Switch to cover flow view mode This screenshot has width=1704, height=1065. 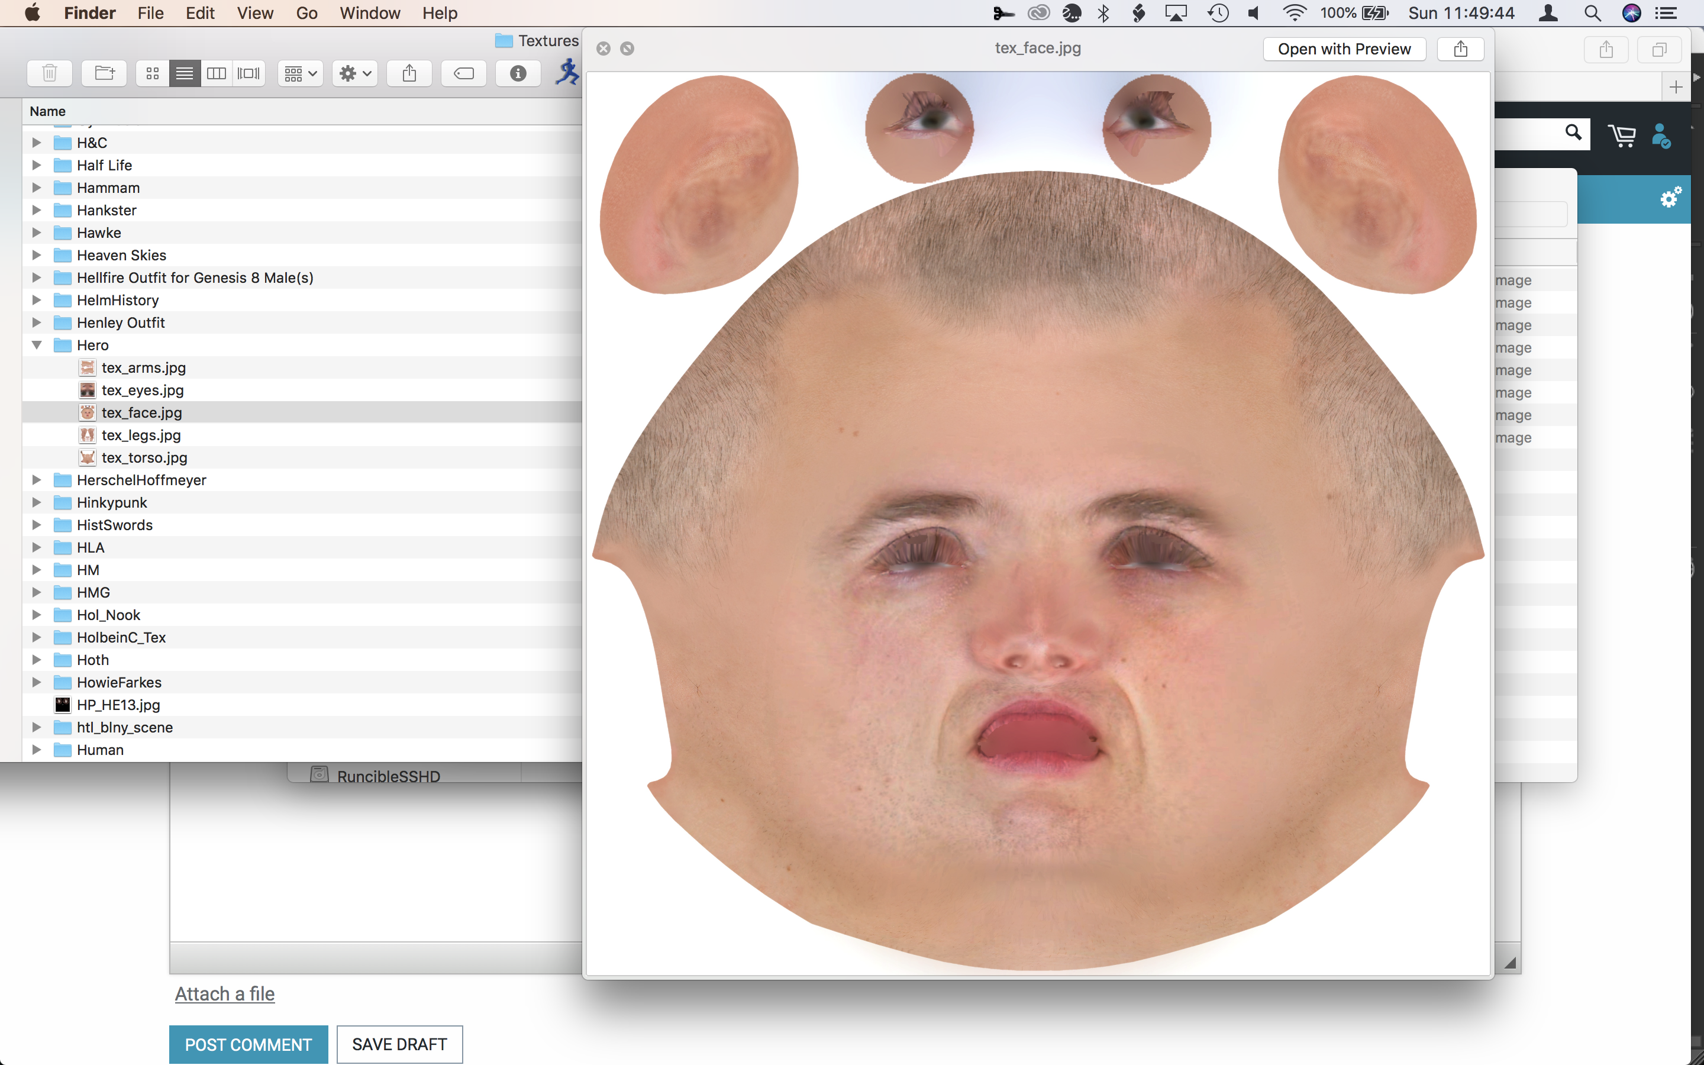[x=248, y=73]
